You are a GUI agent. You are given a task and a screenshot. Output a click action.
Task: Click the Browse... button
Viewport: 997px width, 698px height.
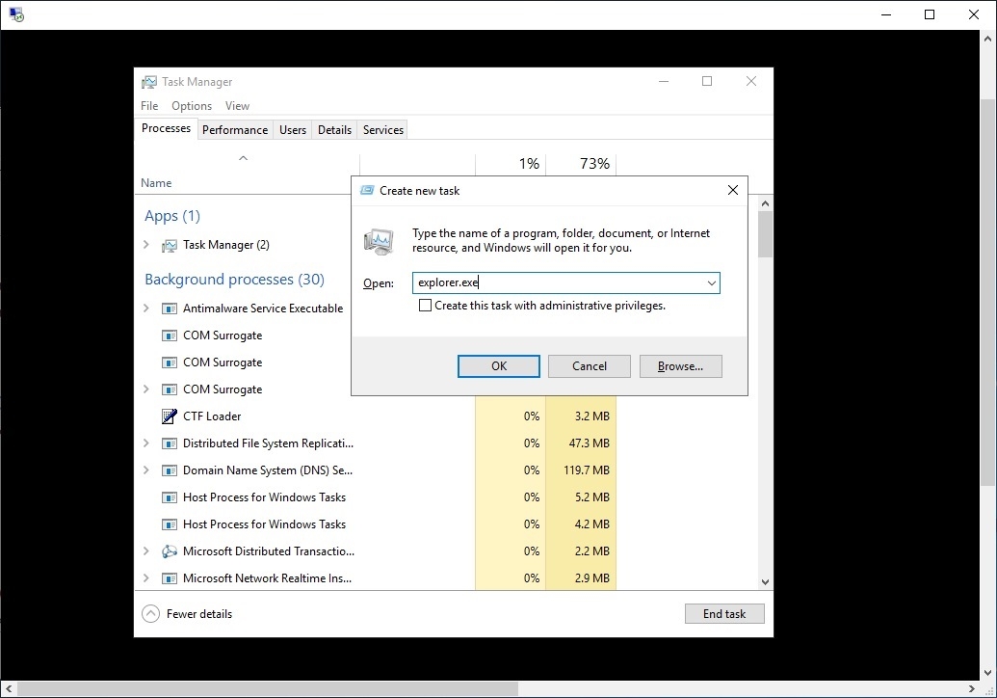(680, 366)
